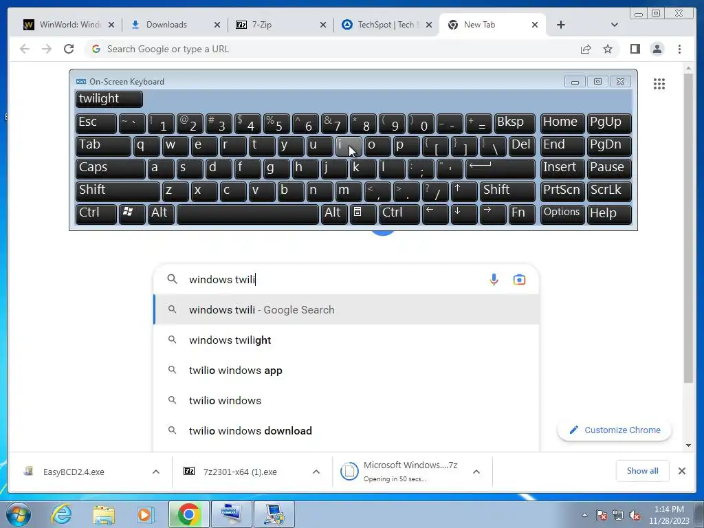
Task: Open the Windows Start orb
Action: [19, 515]
